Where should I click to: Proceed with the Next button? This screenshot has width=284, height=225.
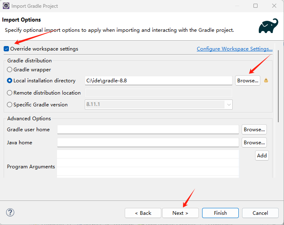pos(181,213)
